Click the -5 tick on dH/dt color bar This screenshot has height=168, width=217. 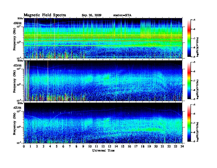(x=194, y=20)
